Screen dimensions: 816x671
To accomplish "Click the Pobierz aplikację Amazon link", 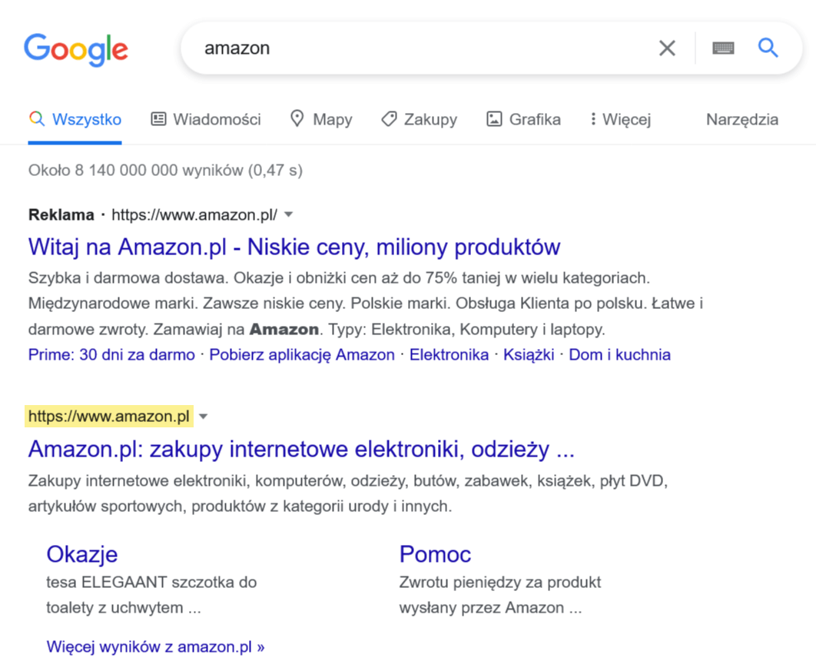I will pos(302,354).
